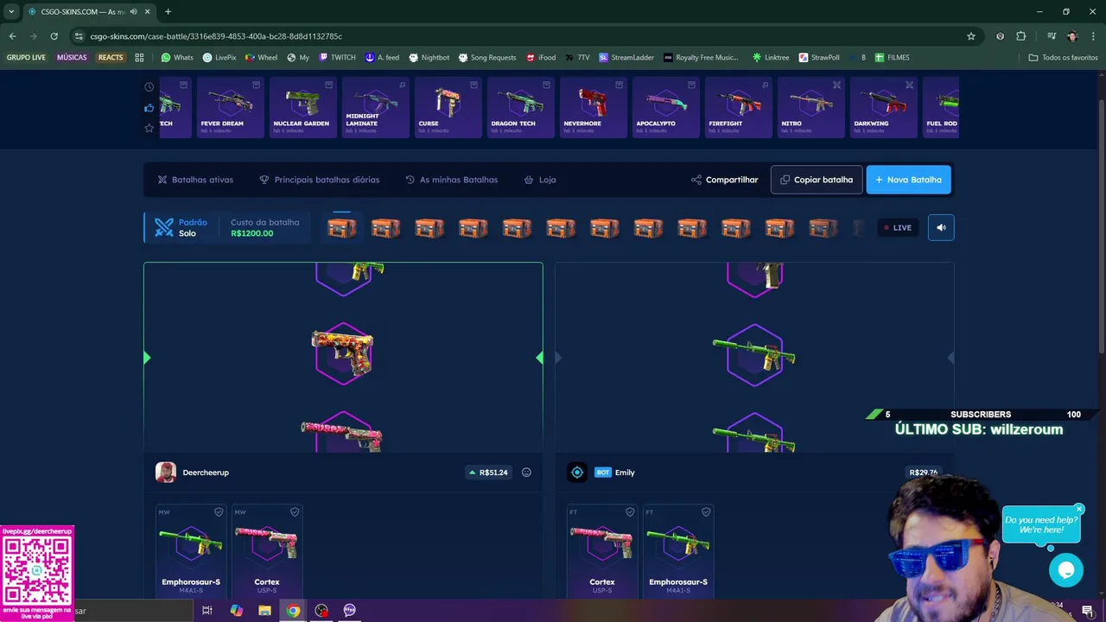Open the Loja tab
1106x622 pixels.
(540, 180)
